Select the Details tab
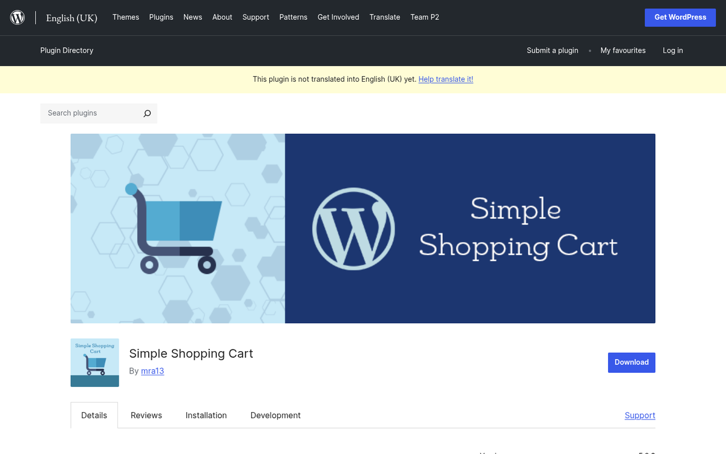Screen dimensions: 726x454 [x=94, y=415]
